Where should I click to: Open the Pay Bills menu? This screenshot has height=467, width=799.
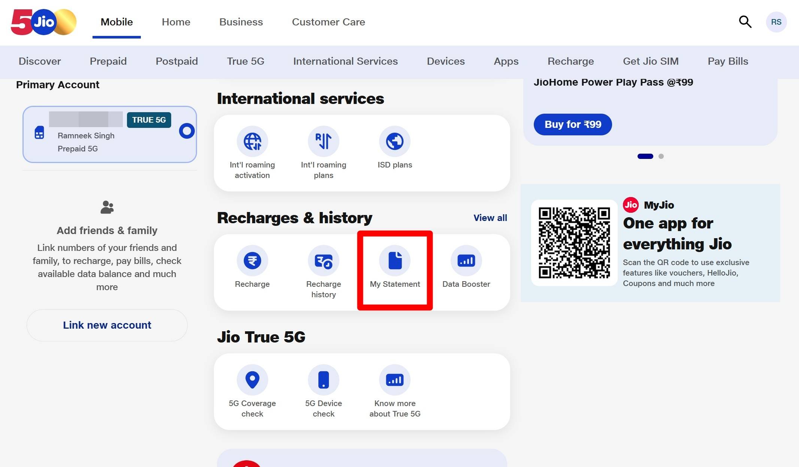click(728, 61)
